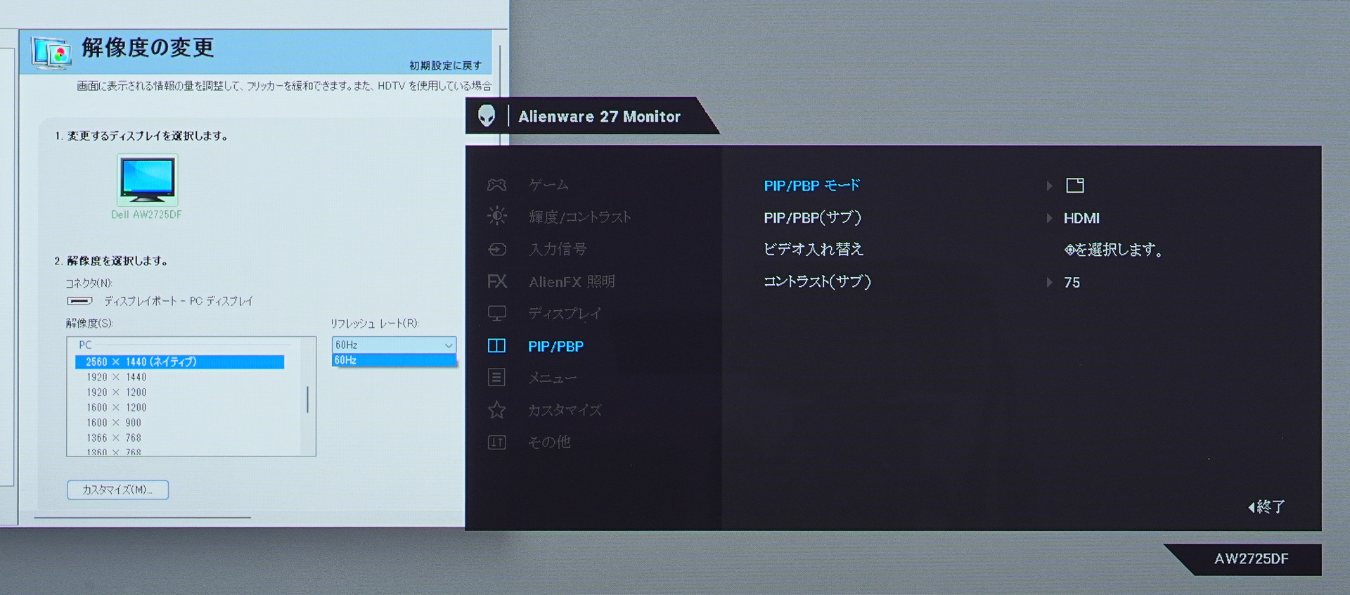This screenshot has height=595, width=1350.
Task: Select the PIP/PBP(サブ) option
Action: click(813, 218)
